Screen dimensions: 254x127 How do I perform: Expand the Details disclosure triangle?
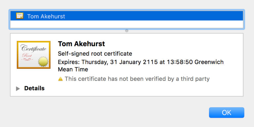[x=18, y=88]
